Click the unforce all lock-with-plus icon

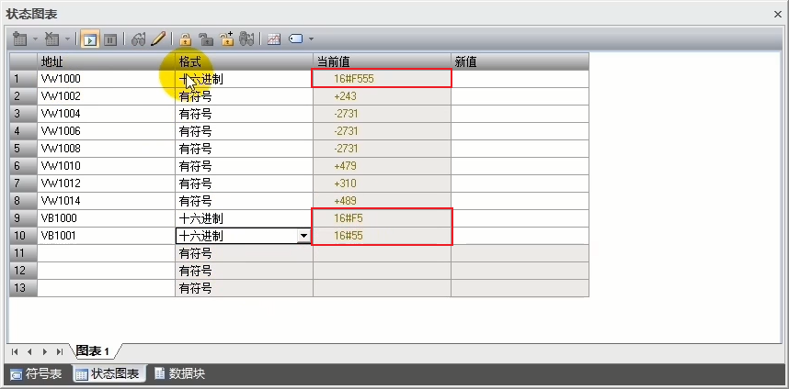click(226, 39)
